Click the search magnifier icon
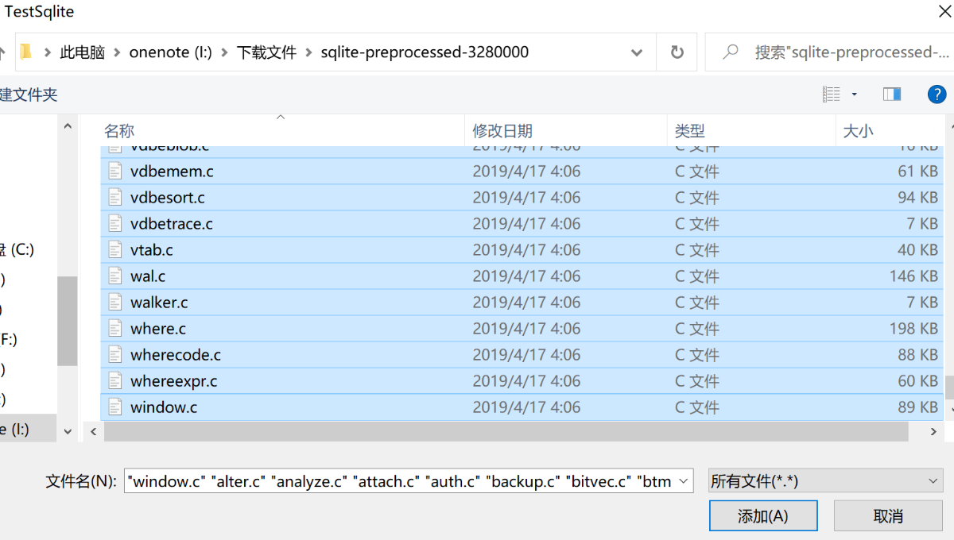 tap(730, 52)
